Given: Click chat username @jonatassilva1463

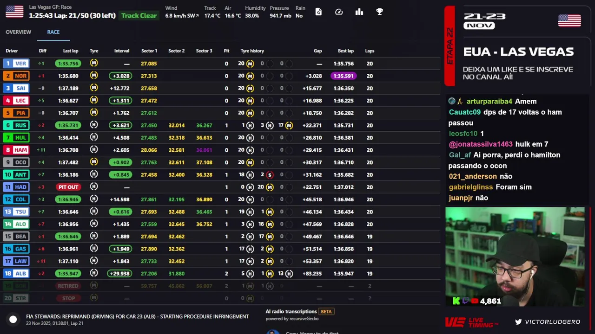Looking at the screenshot, I should tap(481, 144).
